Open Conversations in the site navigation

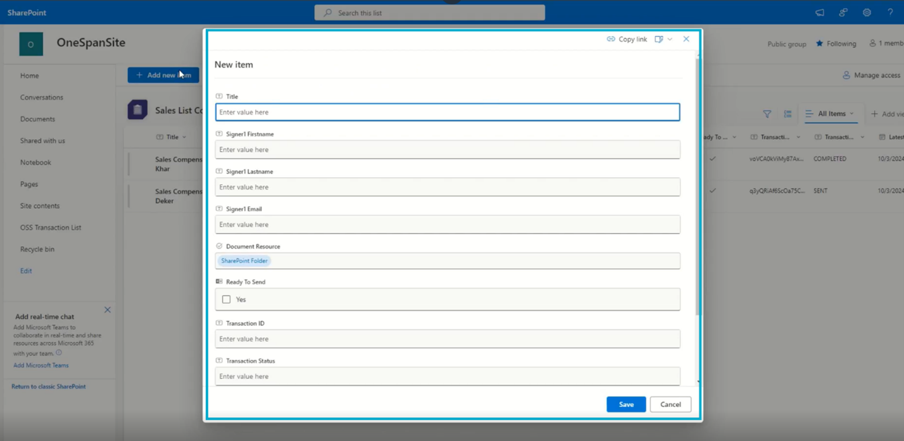[x=42, y=97]
